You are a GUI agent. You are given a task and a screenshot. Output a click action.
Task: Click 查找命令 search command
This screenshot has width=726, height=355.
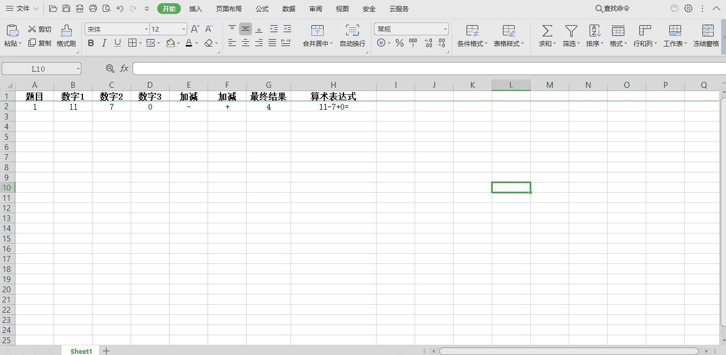tap(612, 9)
